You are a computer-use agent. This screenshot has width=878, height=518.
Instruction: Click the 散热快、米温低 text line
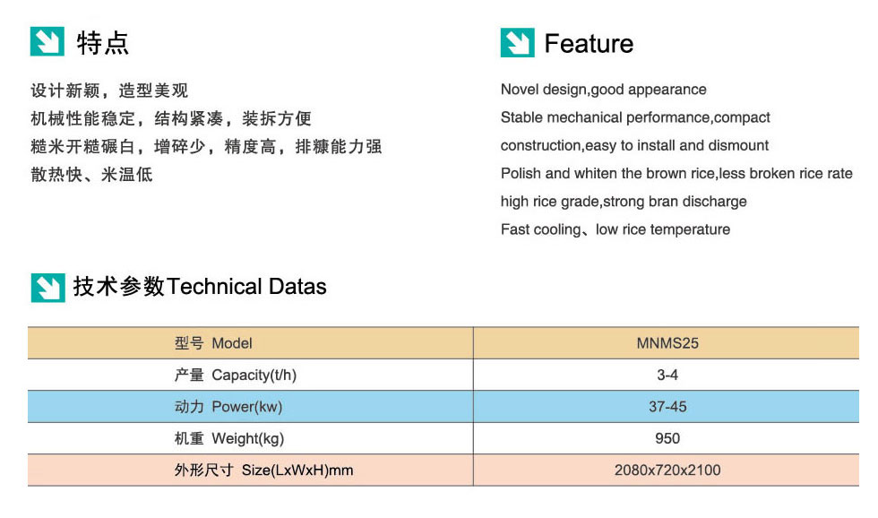point(91,175)
